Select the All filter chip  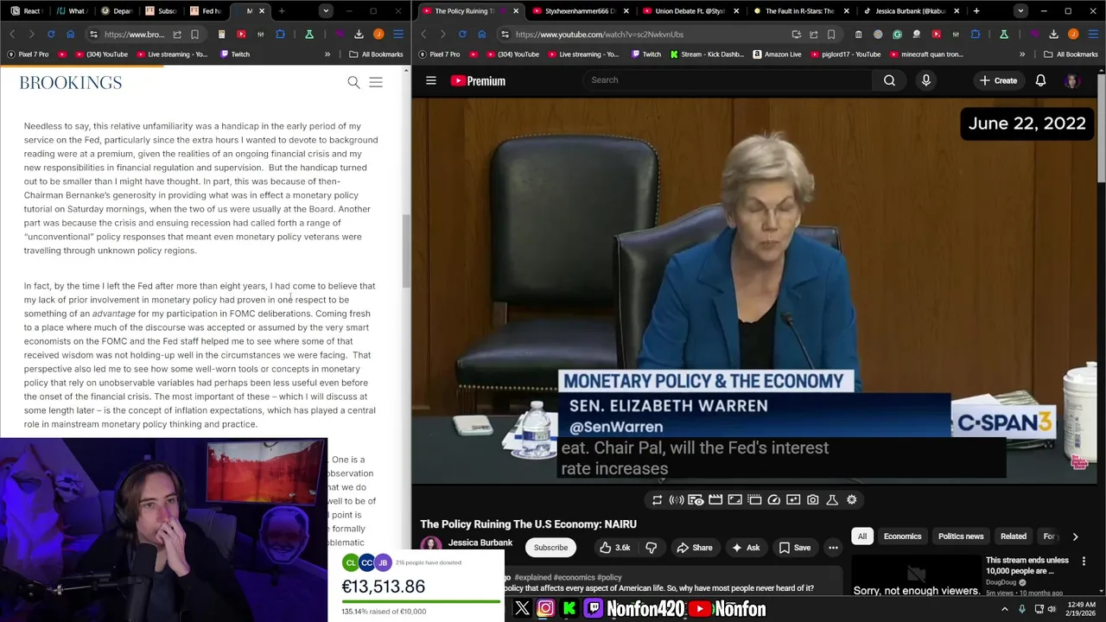click(861, 536)
